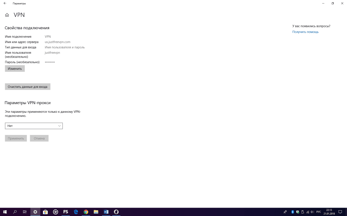Image resolution: width=347 pixels, height=216 pixels.
Task: Click У вас появились вопросы? text
Action: pos(311,26)
